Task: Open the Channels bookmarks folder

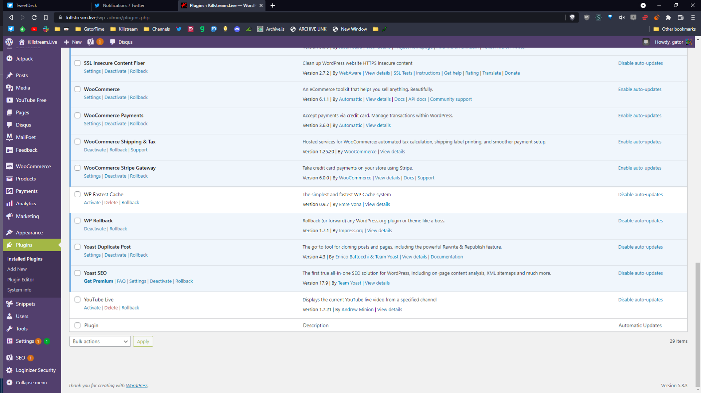Action: point(157,29)
